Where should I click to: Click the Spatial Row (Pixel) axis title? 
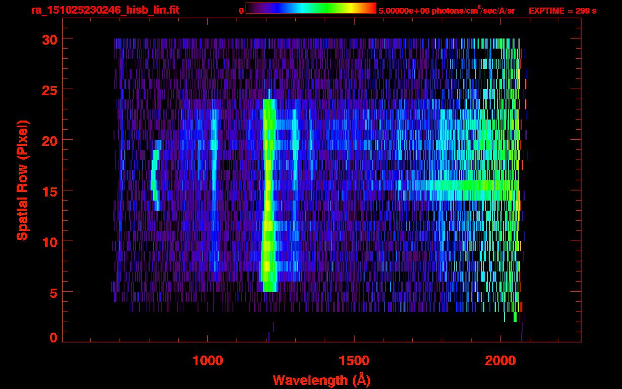(x=22, y=180)
